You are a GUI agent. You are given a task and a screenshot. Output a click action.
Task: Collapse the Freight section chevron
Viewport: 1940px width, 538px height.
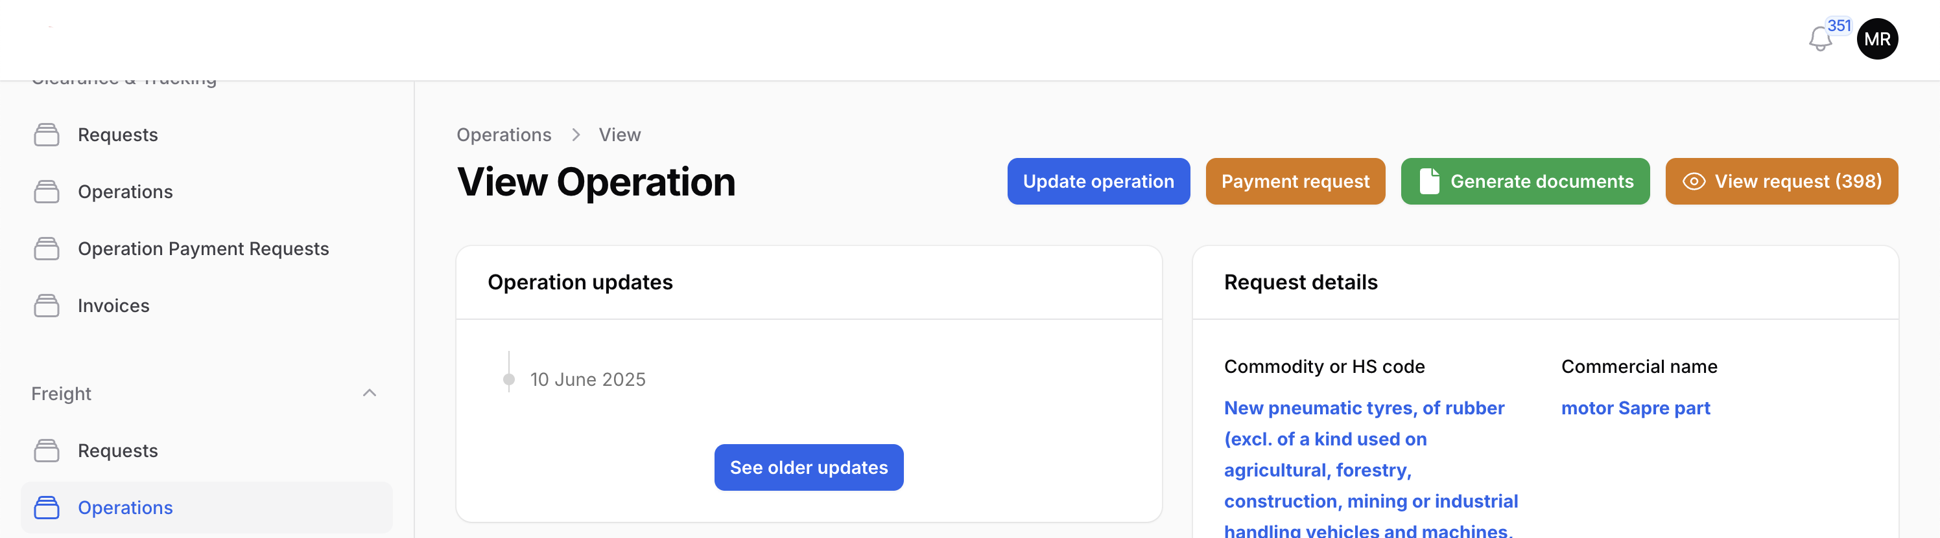click(369, 394)
